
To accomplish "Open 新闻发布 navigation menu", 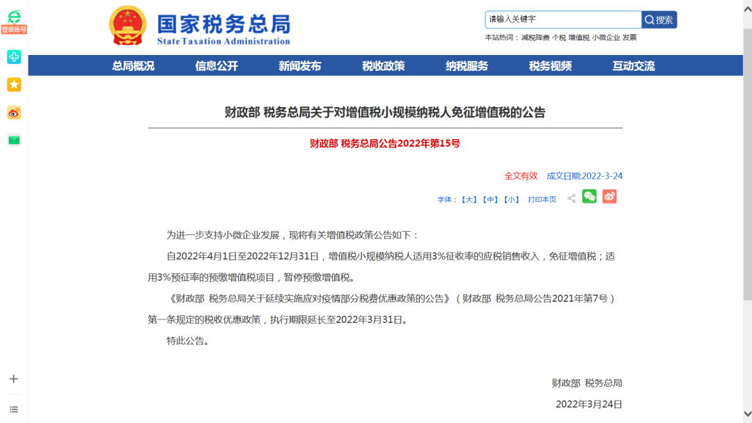I will coord(299,65).
